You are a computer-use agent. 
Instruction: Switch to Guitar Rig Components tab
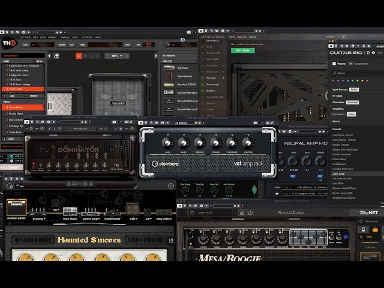click(359, 64)
